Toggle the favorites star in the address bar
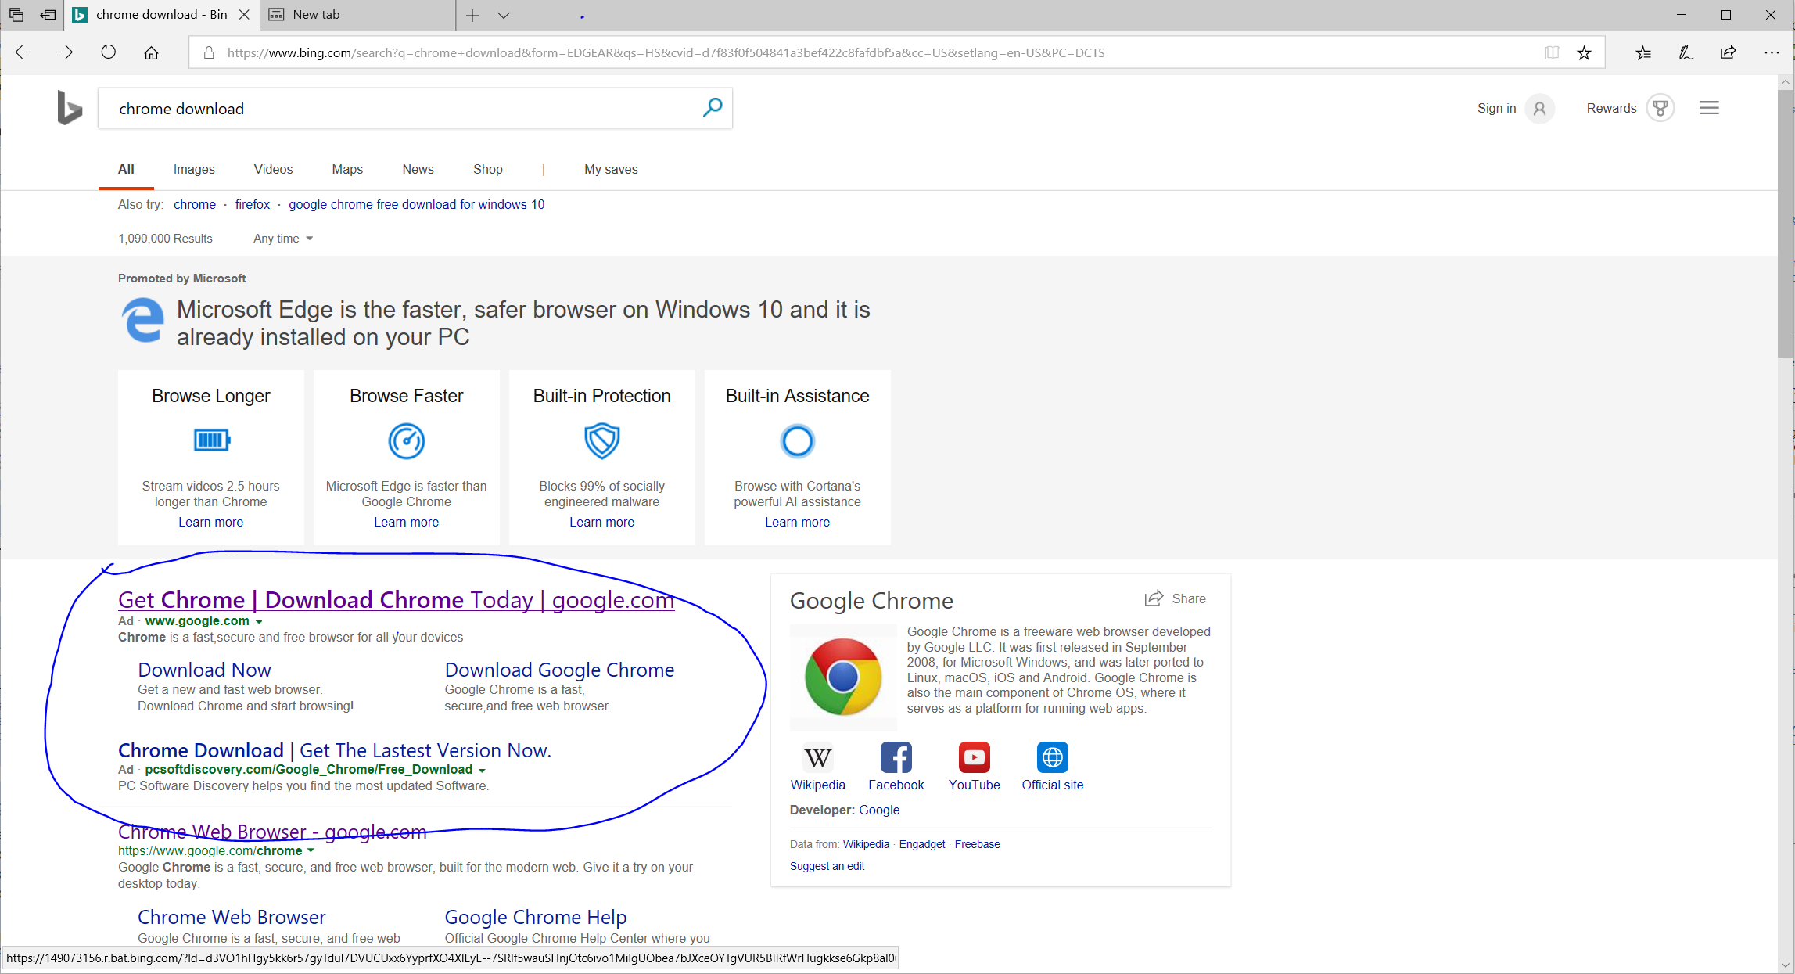The image size is (1795, 974). pyautogui.click(x=1585, y=52)
